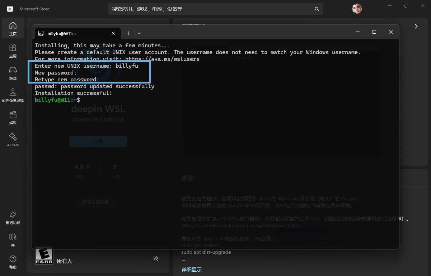The image size is (431, 276).
Task: Open the 娱乐 entertainment section
Action: click(13, 118)
